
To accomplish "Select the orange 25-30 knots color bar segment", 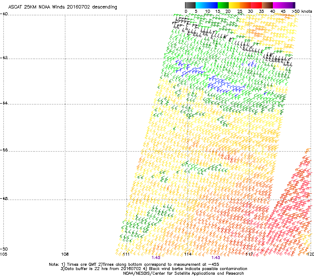I will pos(245,5).
